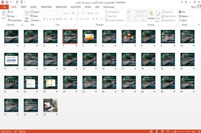Toggle Italic formatting
201x133 pixels.
tap(47, 19)
